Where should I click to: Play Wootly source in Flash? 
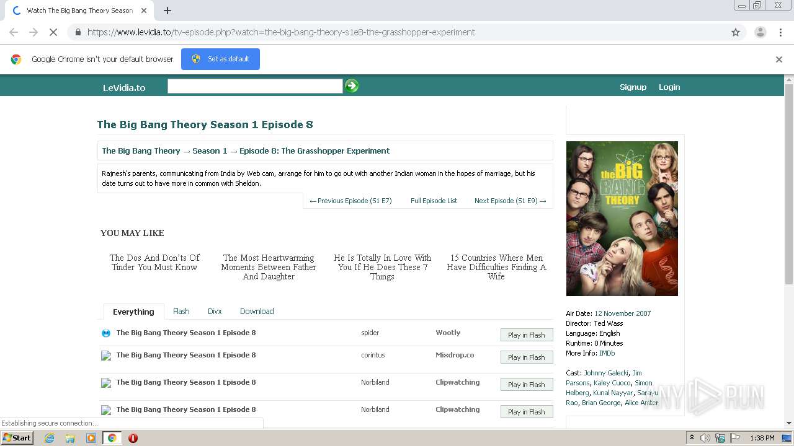pos(527,335)
